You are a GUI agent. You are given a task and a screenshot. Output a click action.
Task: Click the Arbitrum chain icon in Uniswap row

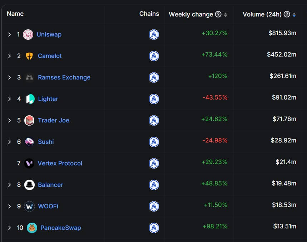pos(154,34)
